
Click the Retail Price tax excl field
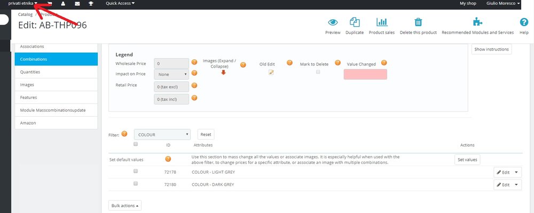(171, 87)
